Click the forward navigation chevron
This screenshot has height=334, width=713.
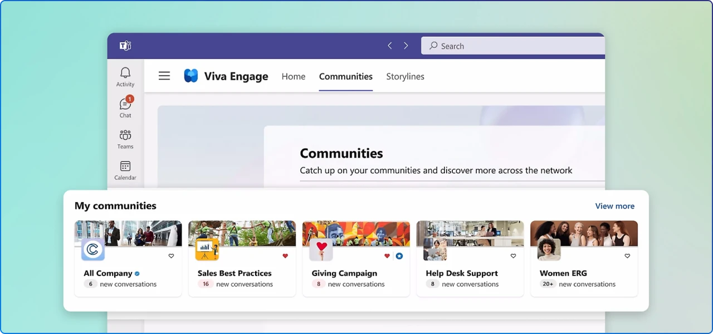click(406, 46)
